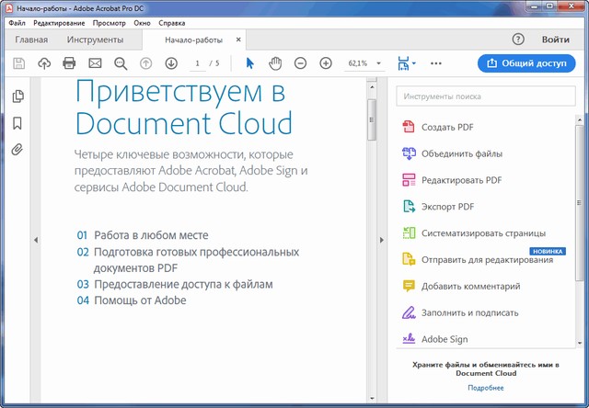Expand the page fit options dropdown
Viewport: 589px width, 408px height.
tap(406, 63)
